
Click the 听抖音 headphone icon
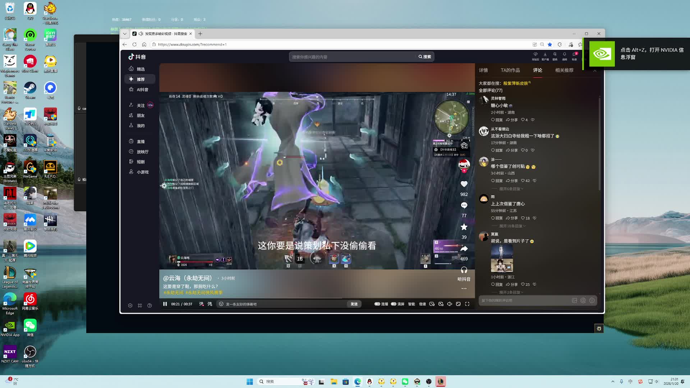coord(464,270)
